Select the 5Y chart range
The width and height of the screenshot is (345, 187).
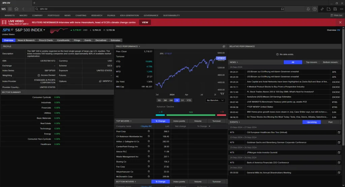point(182,100)
